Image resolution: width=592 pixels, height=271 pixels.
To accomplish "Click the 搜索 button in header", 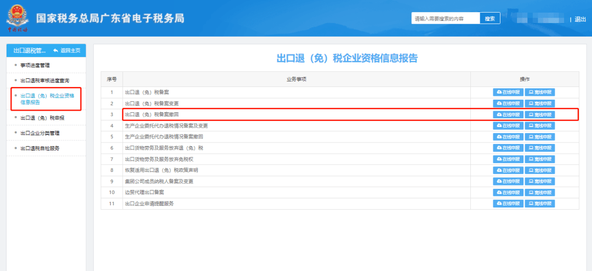I will [489, 19].
